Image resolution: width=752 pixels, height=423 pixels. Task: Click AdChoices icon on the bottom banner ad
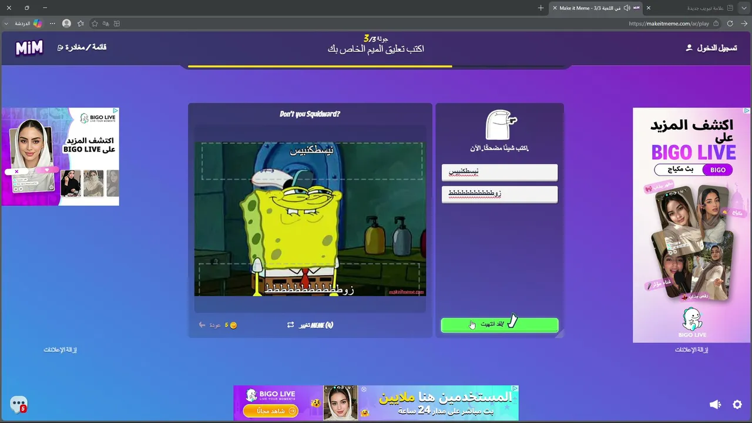tap(515, 389)
